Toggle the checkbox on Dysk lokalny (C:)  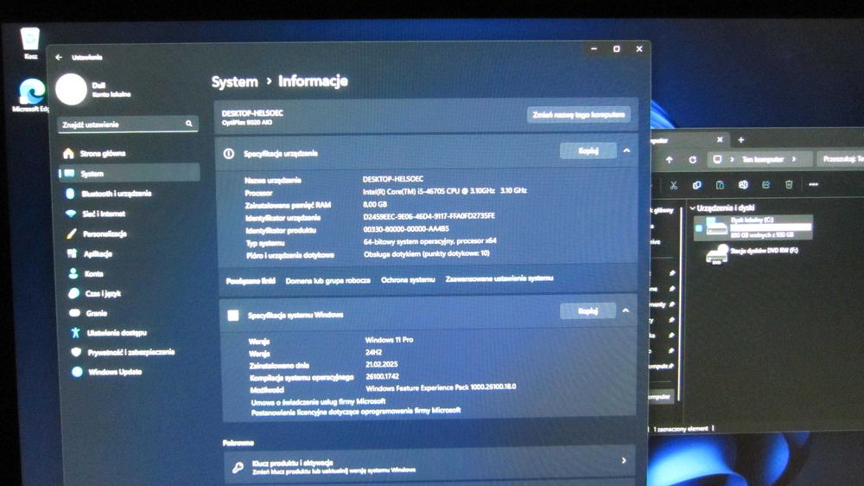[699, 227]
